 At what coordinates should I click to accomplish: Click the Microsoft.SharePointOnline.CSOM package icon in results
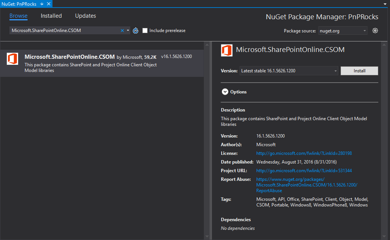(x=12, y=59)
